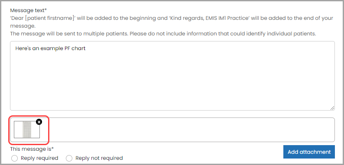Click the 'This message is*' label
This screenshot has width=344, height=165.
tap(32, 149)
